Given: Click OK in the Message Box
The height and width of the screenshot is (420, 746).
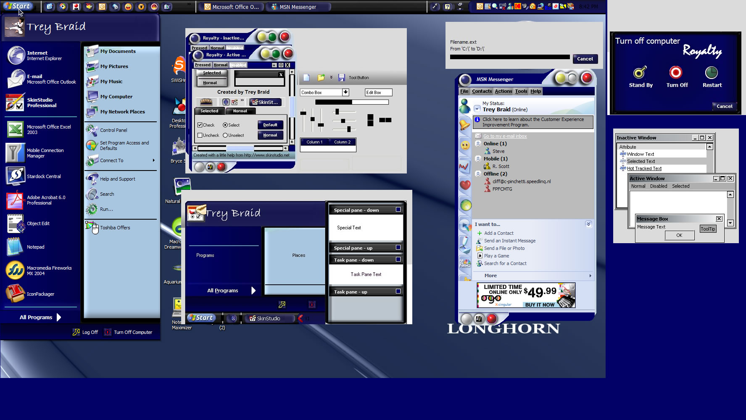Looking at the screenshot, I should 679,235.
